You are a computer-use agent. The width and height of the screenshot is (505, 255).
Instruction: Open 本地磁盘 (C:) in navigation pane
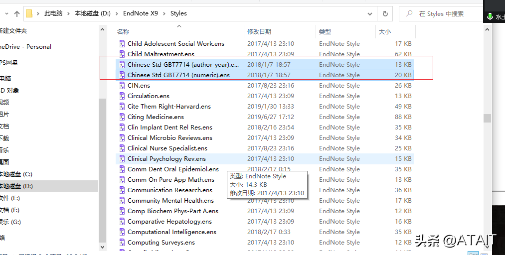16,174
